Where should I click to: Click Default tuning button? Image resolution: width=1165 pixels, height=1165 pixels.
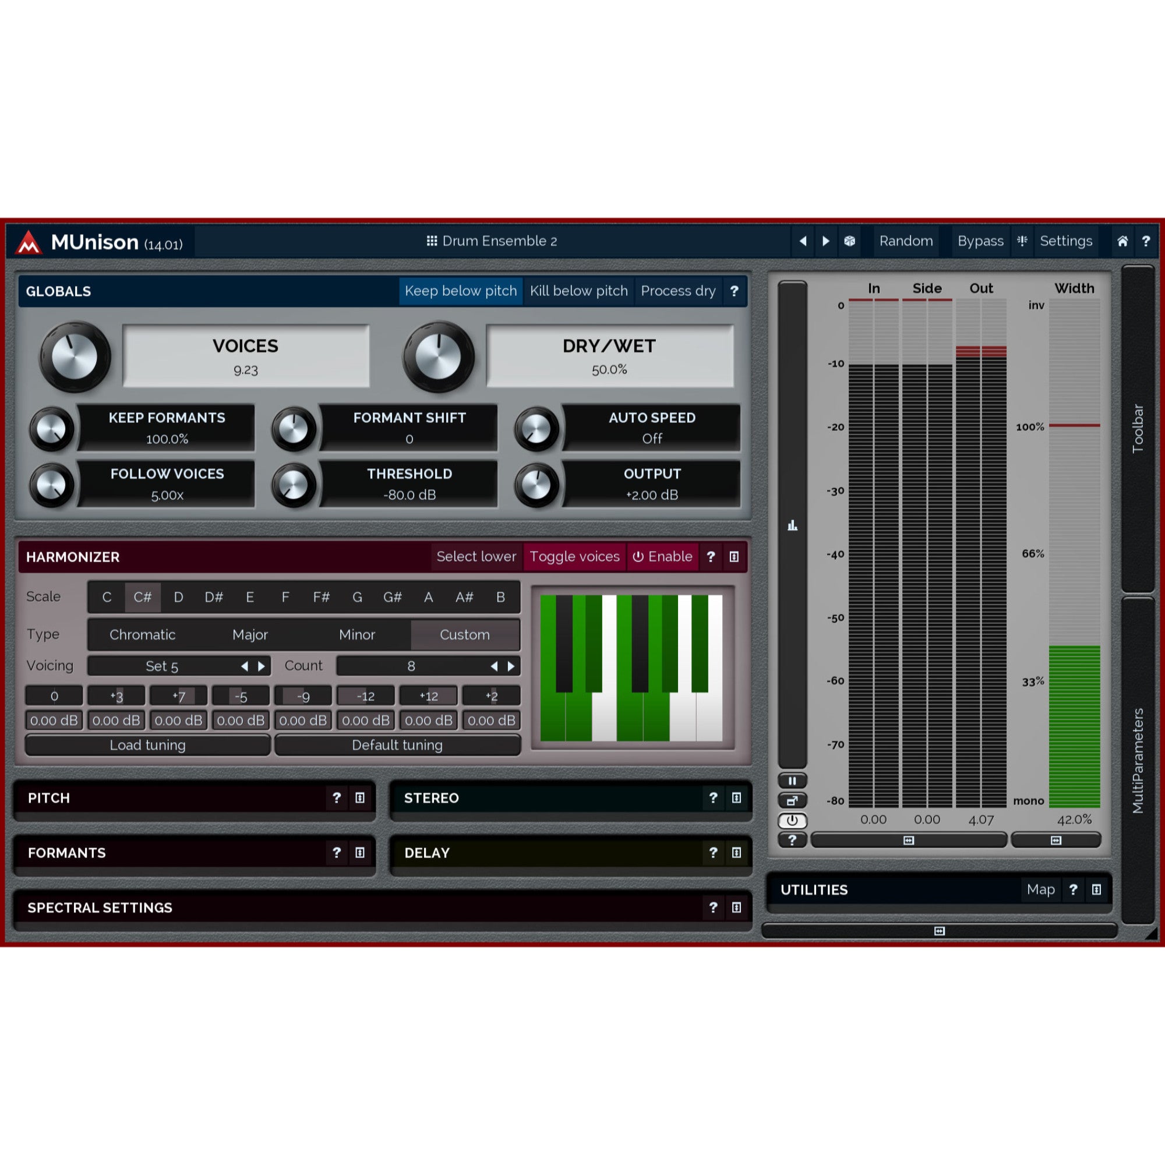397,746
